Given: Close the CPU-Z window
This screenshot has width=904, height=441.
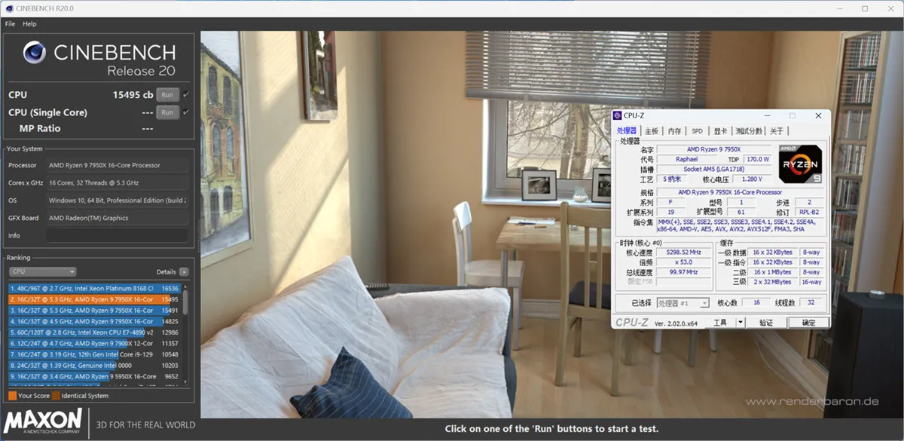Looking at the screenshot, I should coord(818,115).
